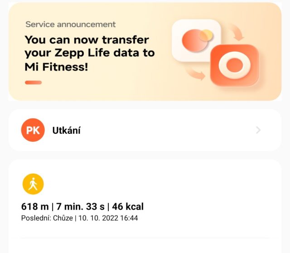Expand Utkání using the right chevron
The image size is (290, 253).
(258, 130)
